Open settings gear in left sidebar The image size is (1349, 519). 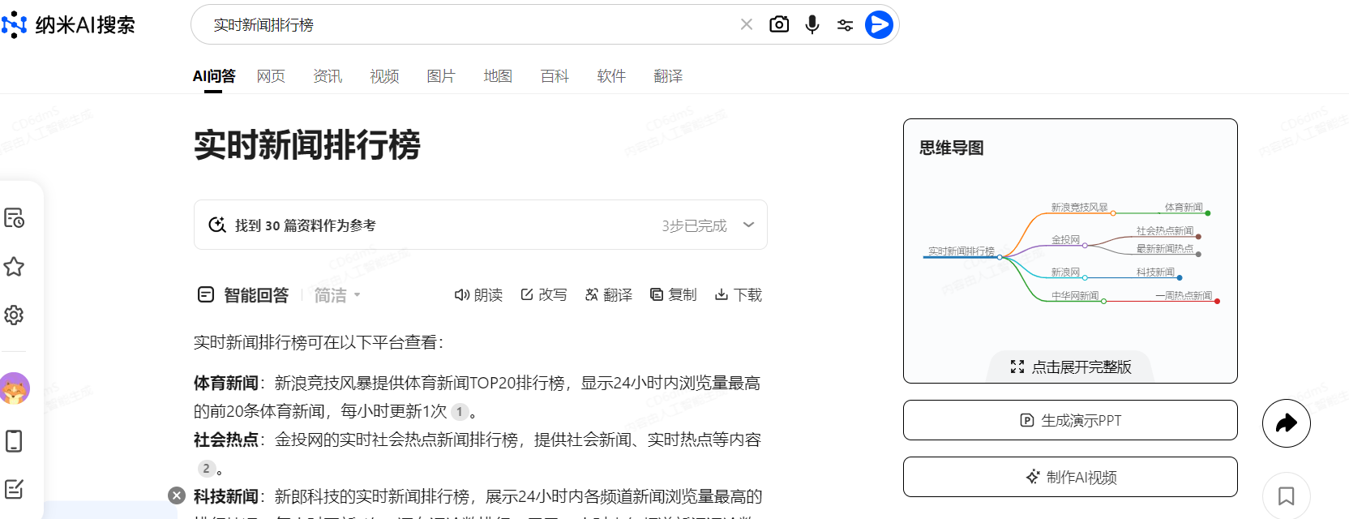point(14,315)
